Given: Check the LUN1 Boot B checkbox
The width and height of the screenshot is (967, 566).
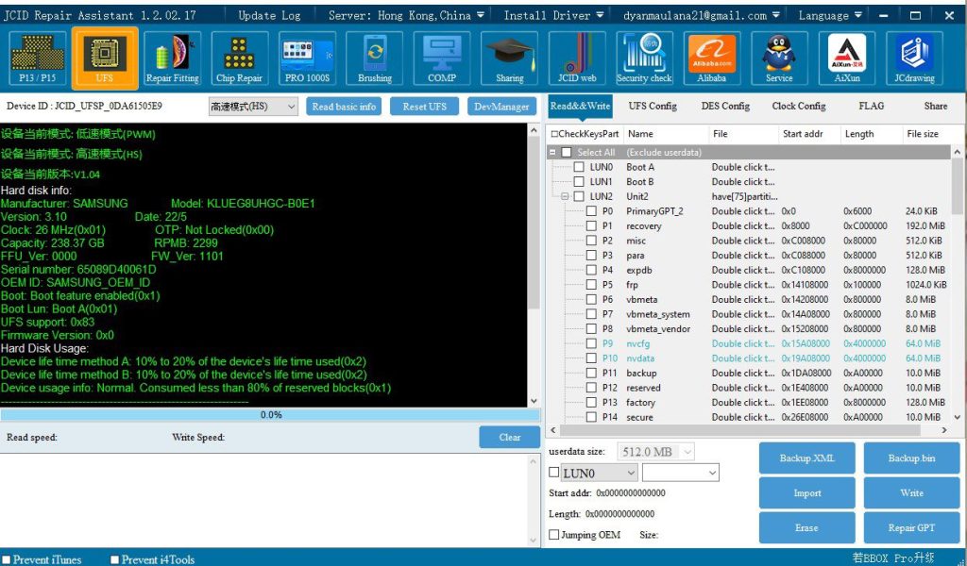Looking at the screenshot, I should coord(579,182).
